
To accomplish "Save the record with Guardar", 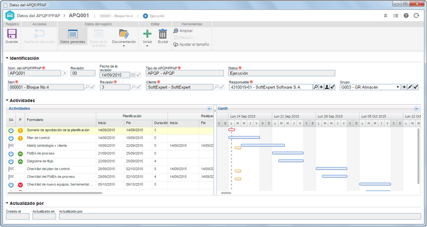I will (12, 36).
